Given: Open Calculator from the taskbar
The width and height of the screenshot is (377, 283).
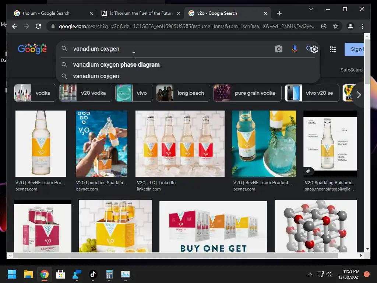Looking at the screenshot, I should click(109, 274).
